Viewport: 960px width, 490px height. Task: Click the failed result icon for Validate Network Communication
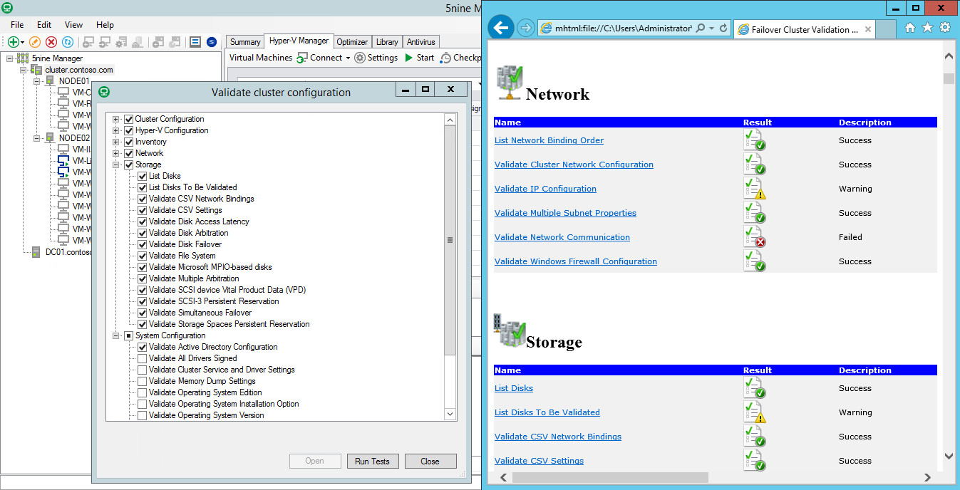pyautogui.click(x=755, y=237)
